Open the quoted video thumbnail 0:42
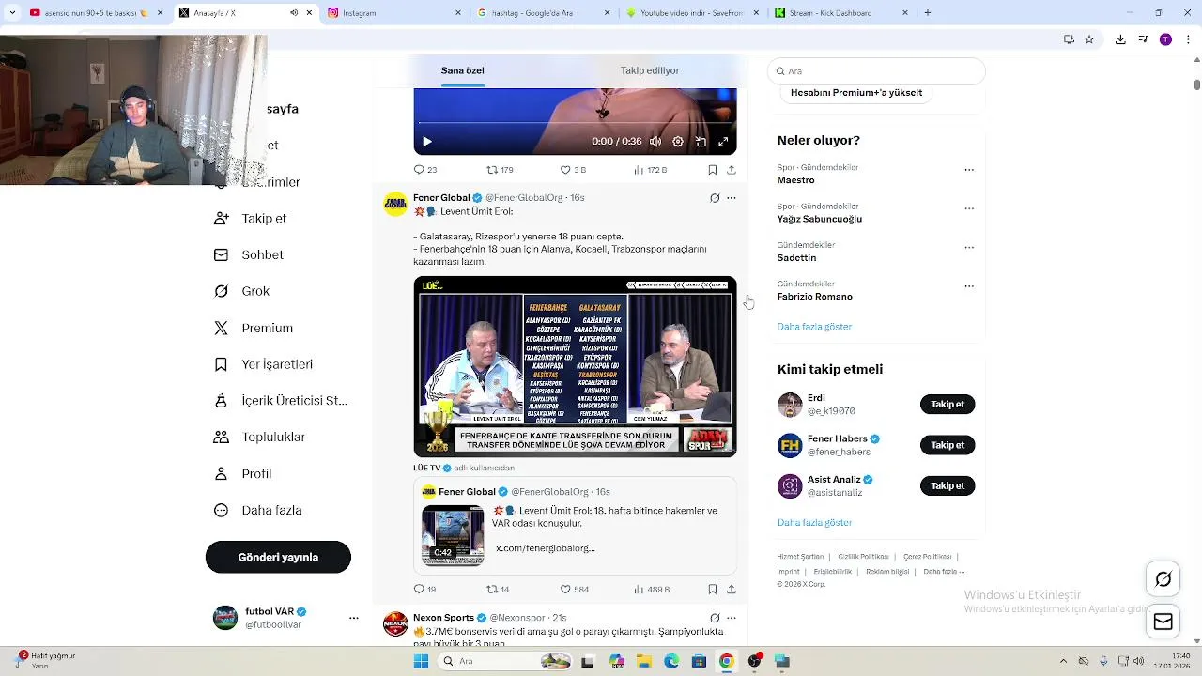 tap(453, 535)
